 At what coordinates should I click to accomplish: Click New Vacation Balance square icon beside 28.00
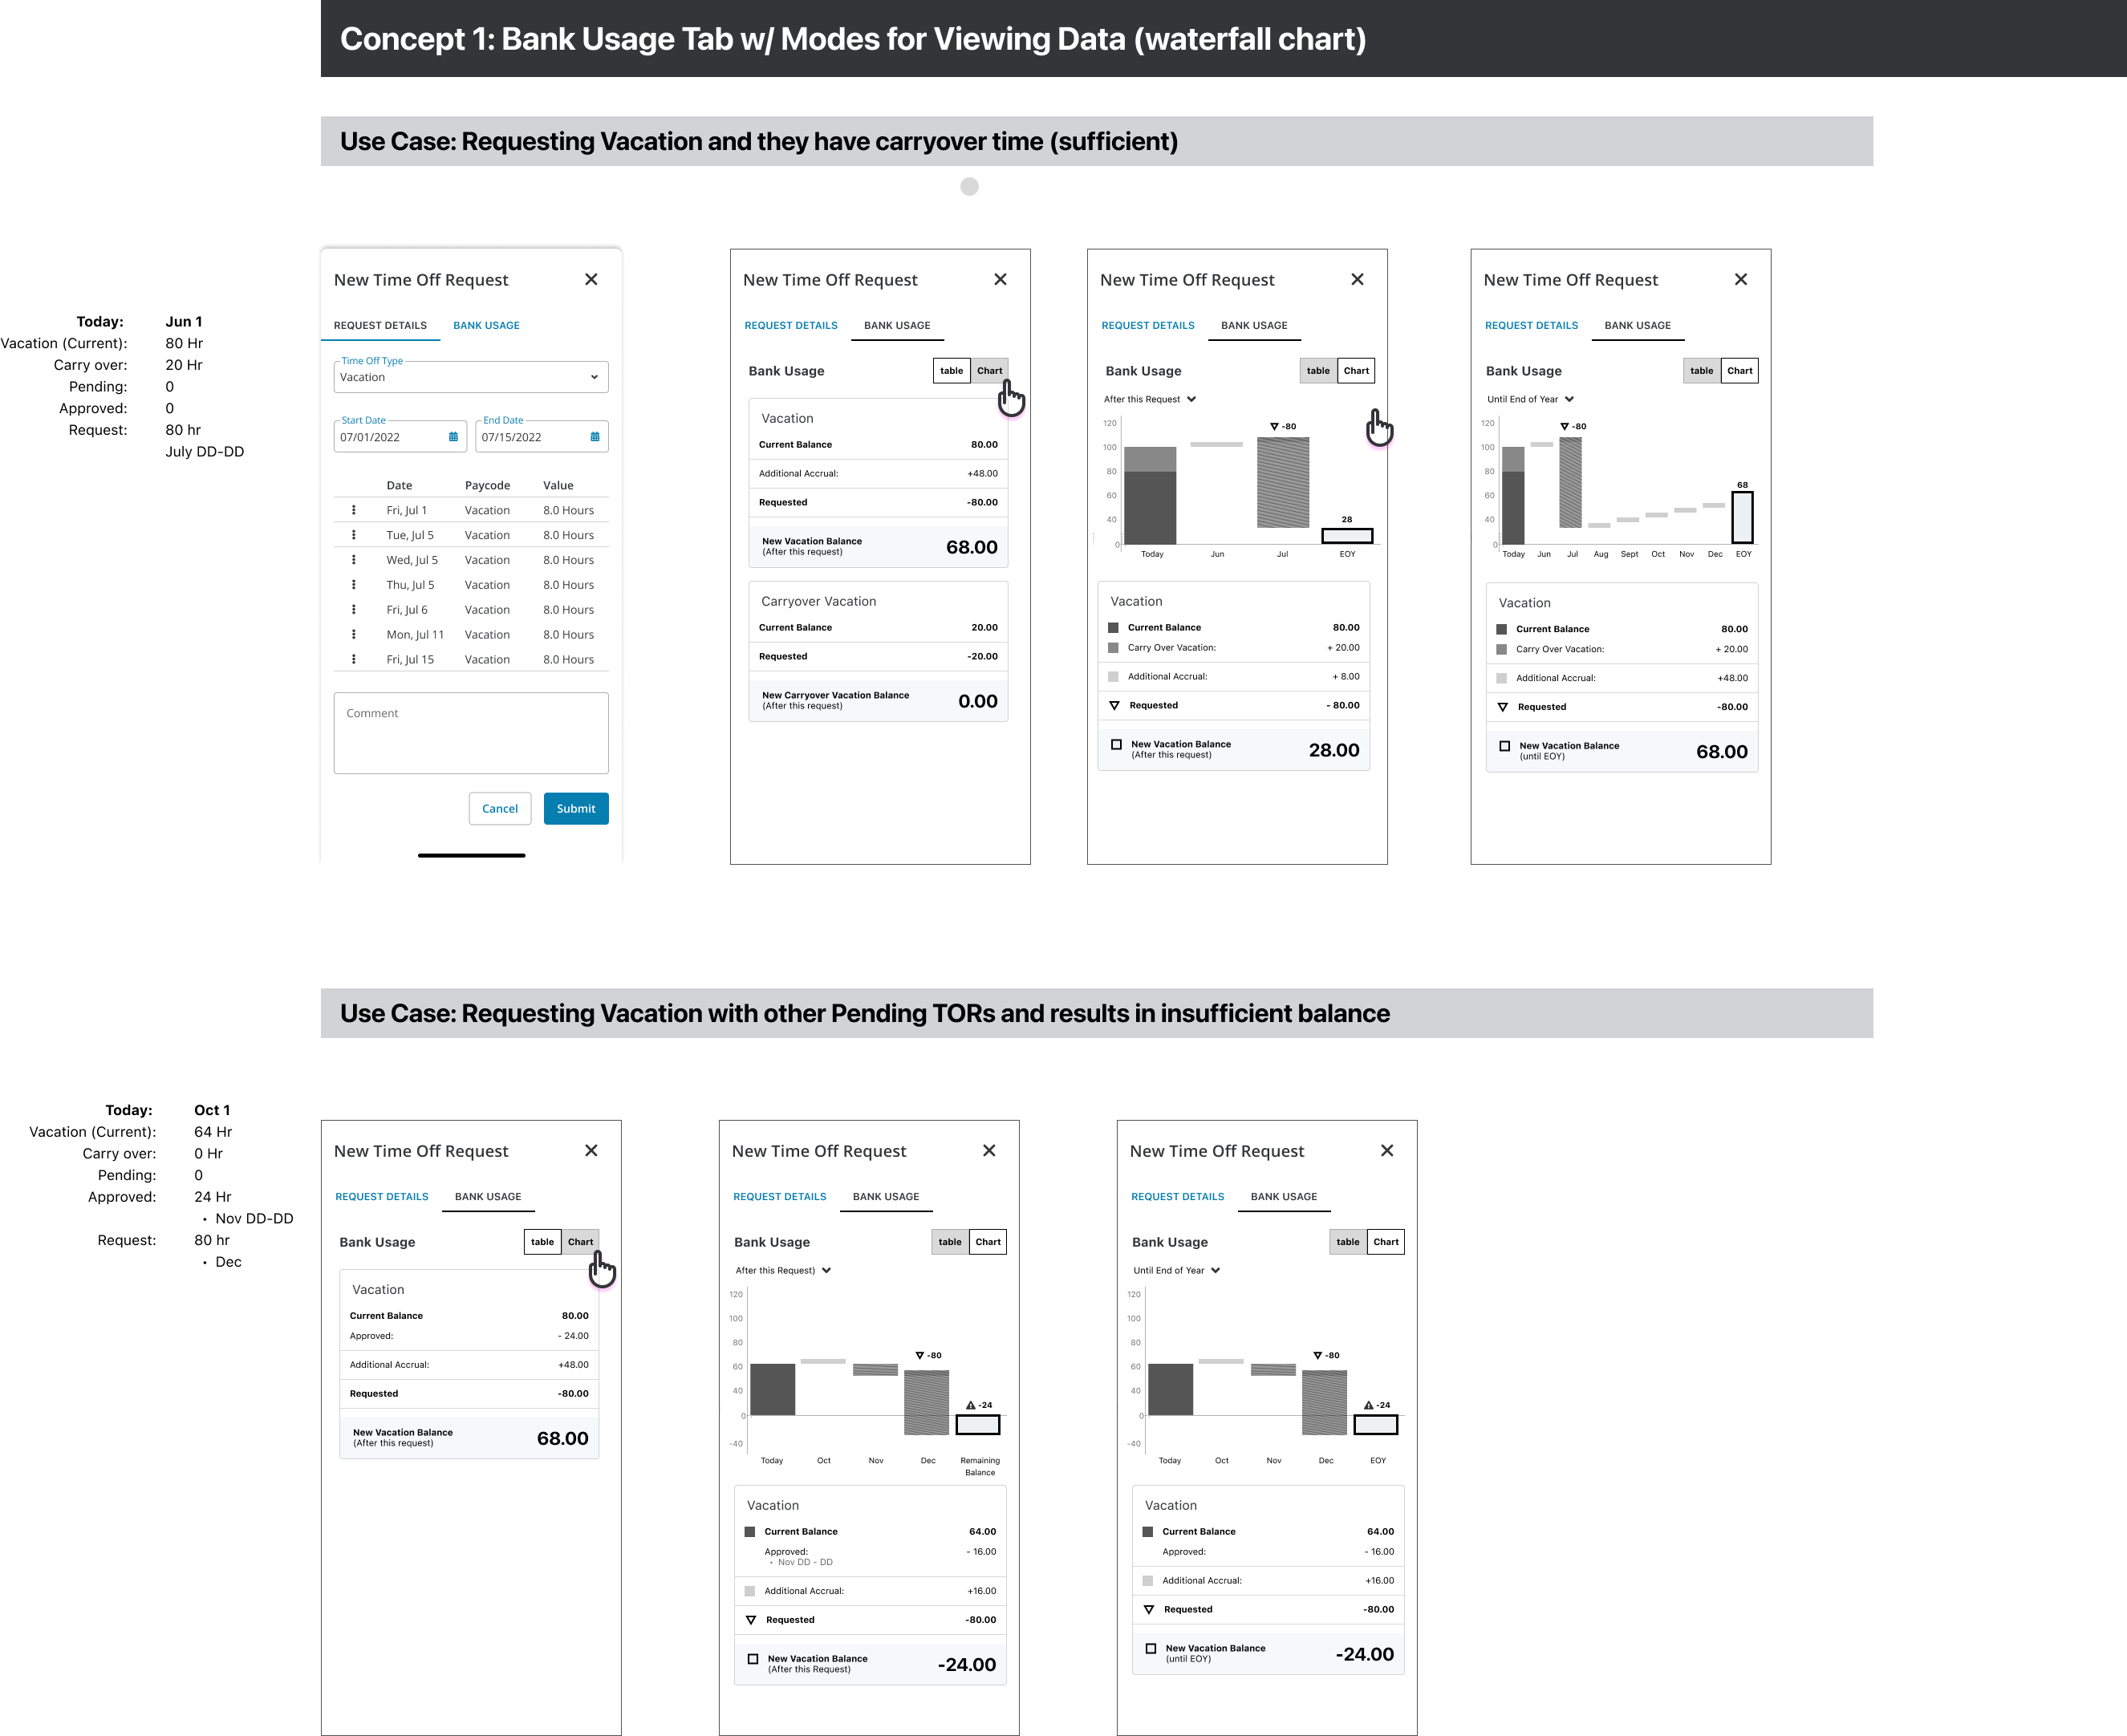1116,745
